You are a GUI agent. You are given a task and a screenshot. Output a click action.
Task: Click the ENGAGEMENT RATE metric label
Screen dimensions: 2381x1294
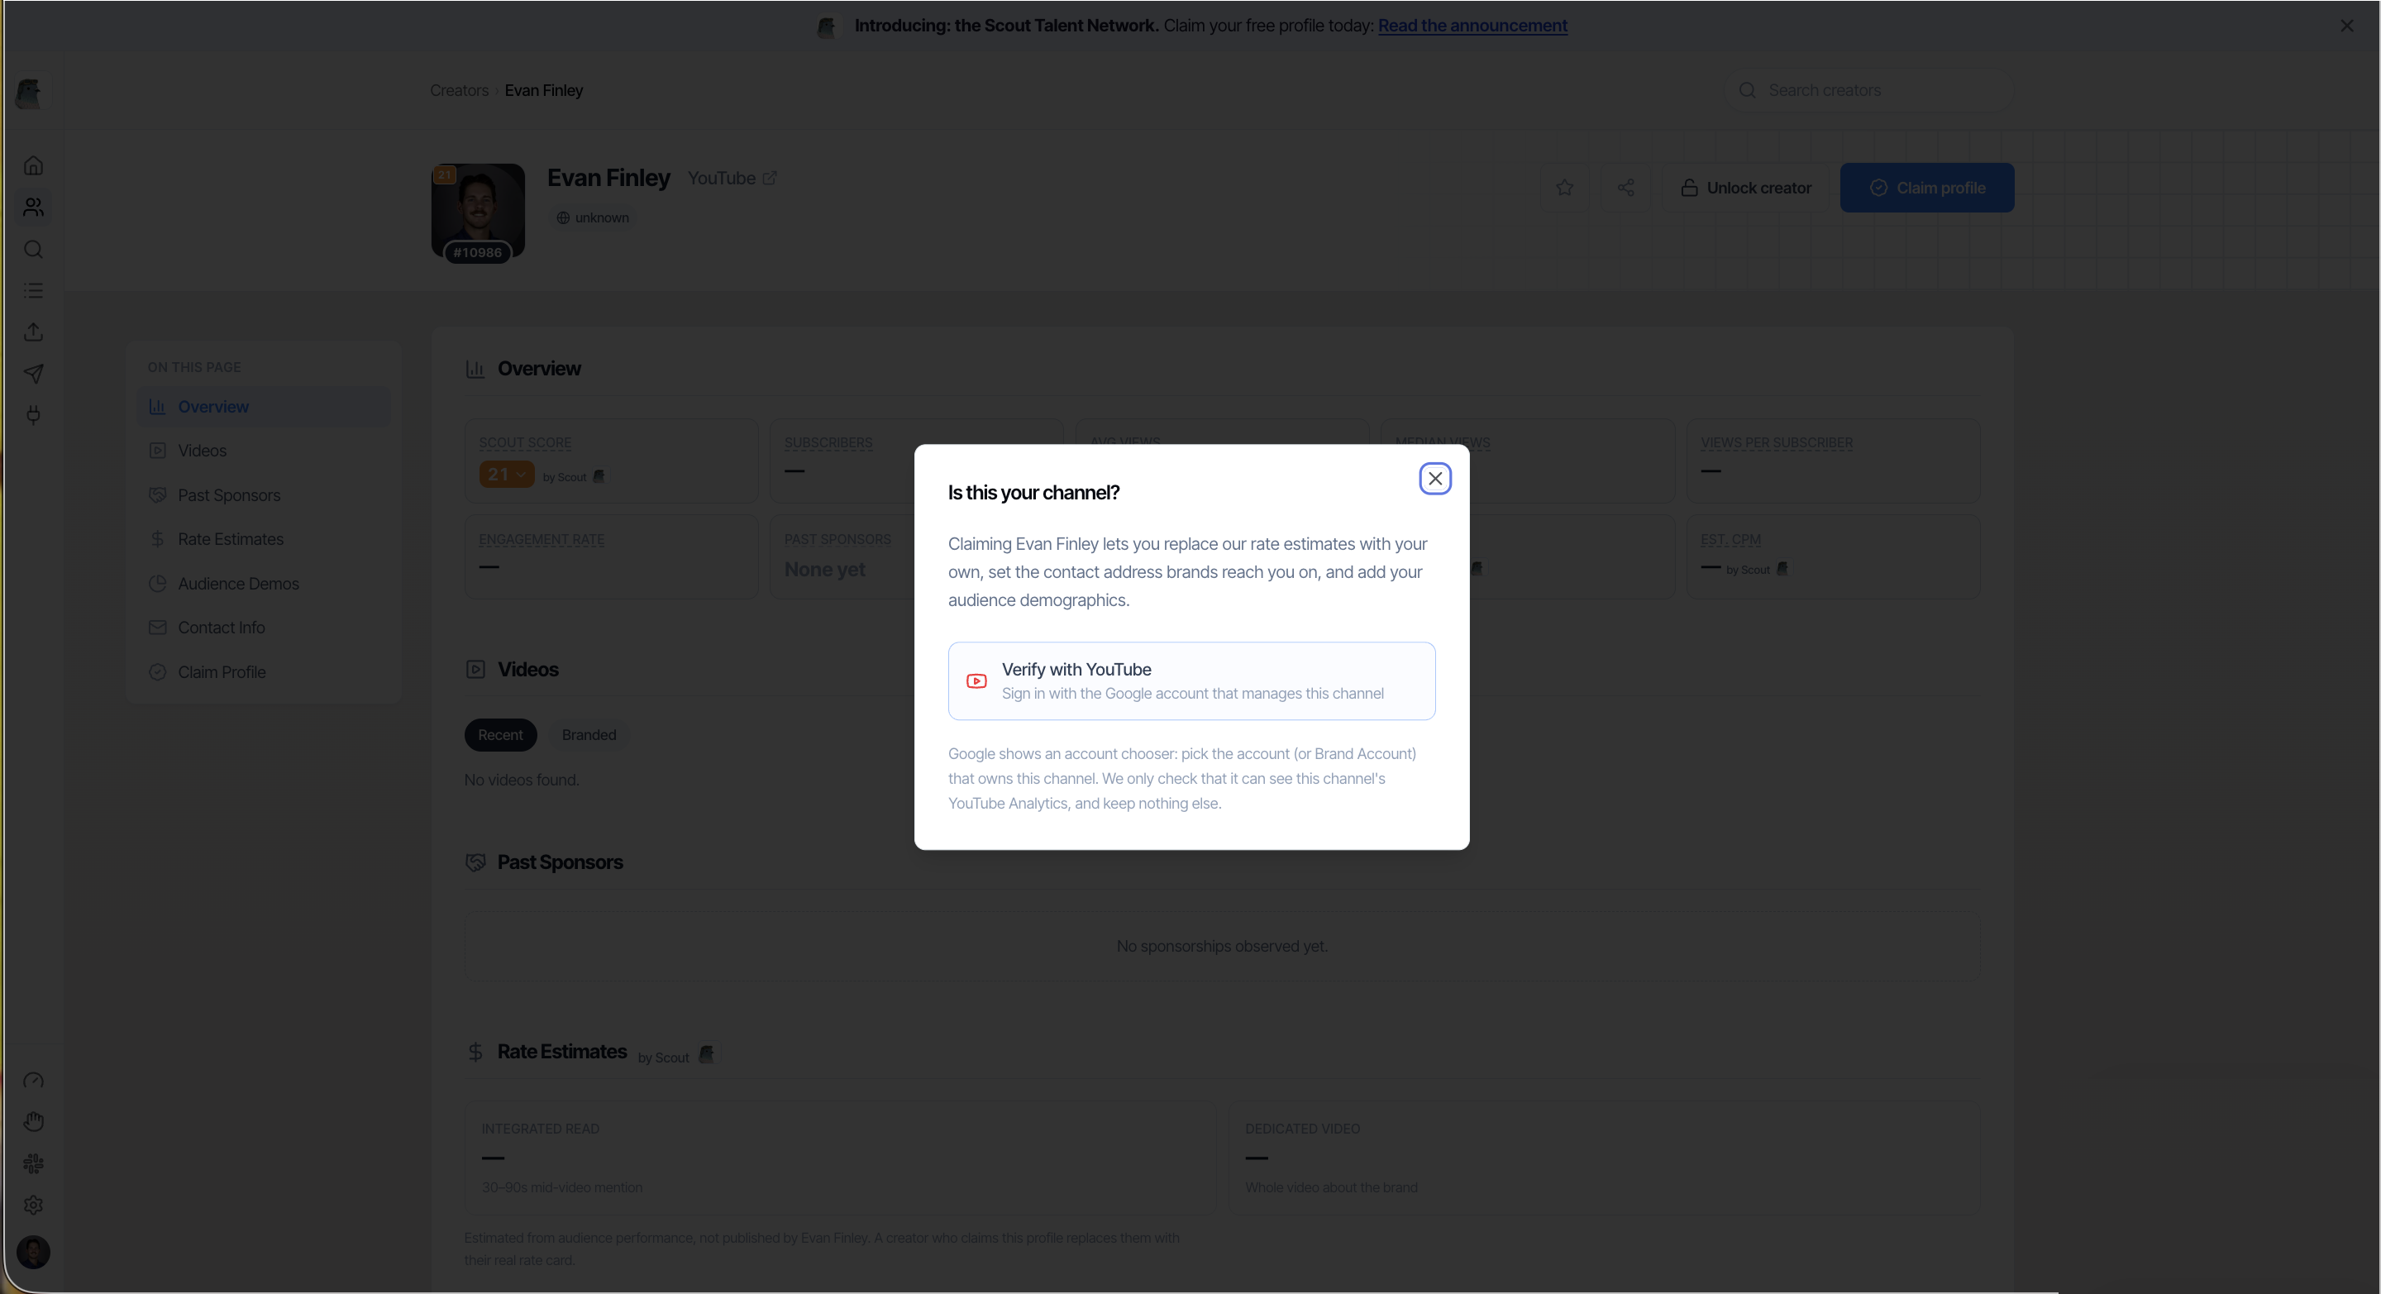[x=542, y=540]
